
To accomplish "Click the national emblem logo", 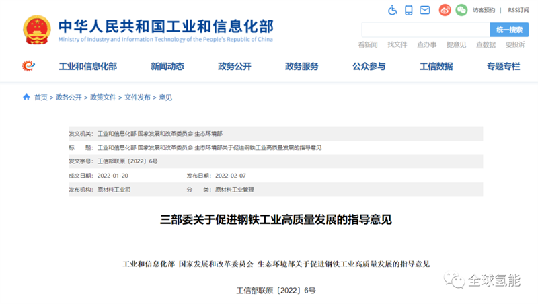I will pyautogui.click(x=37, y=30).
